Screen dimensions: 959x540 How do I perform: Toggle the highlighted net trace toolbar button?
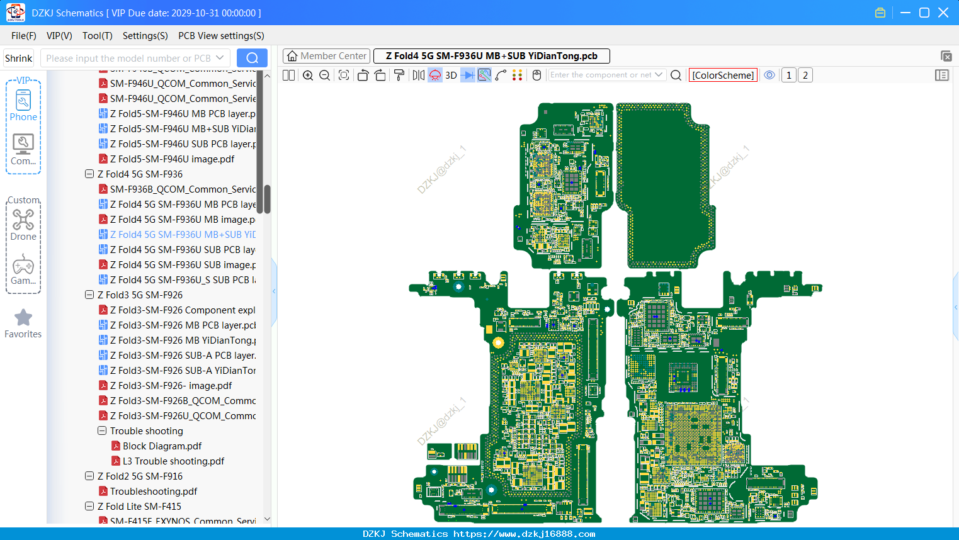pyautogui.click(x=484, y=76)
